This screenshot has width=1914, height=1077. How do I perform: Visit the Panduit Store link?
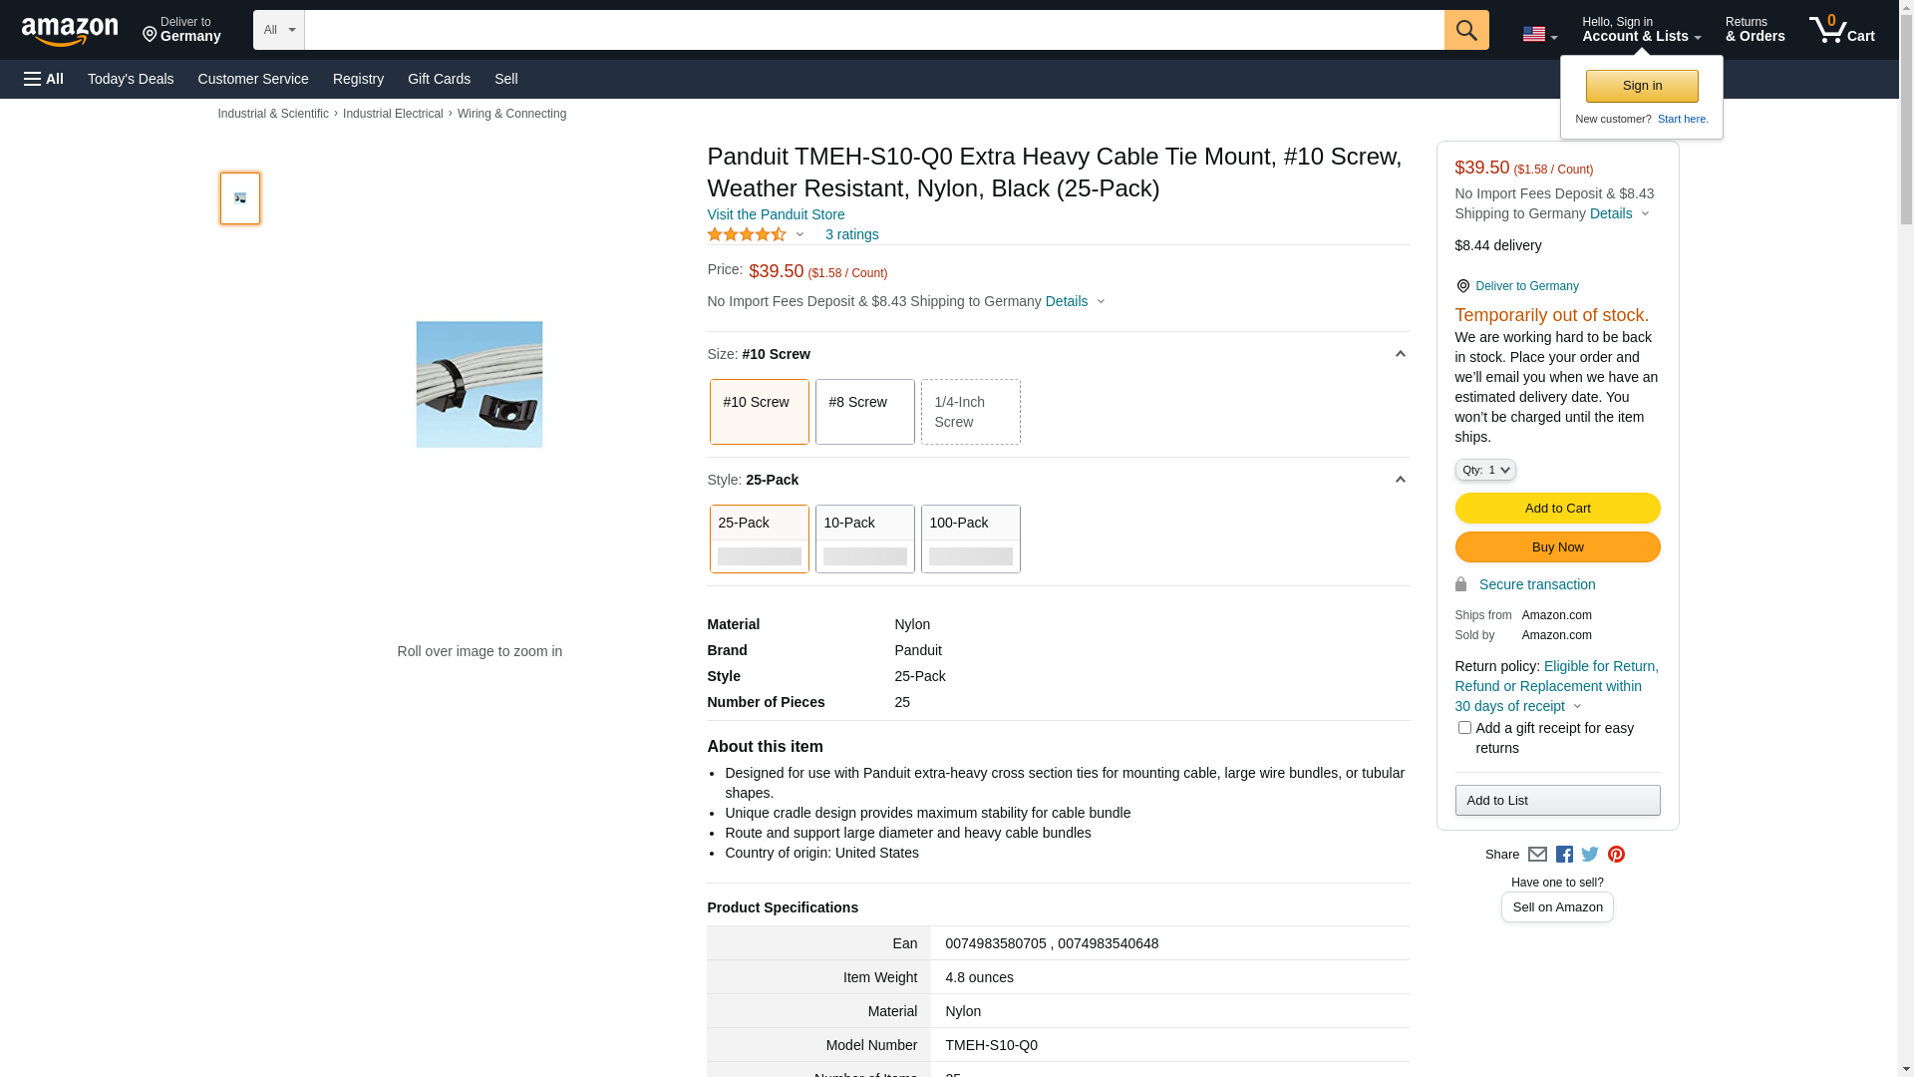[x=776, y=214]
